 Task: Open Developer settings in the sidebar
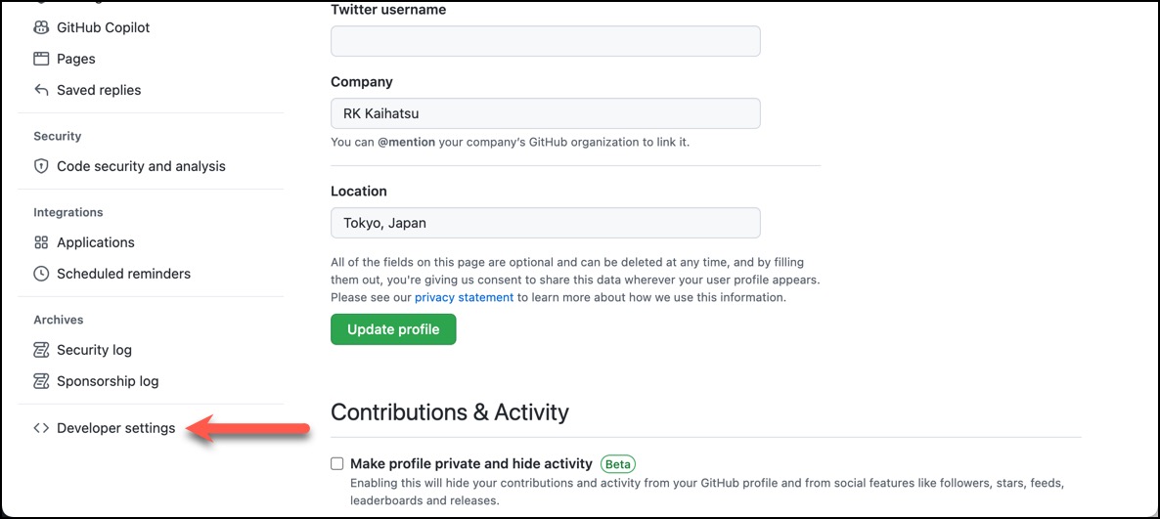(x=105, y=428)
